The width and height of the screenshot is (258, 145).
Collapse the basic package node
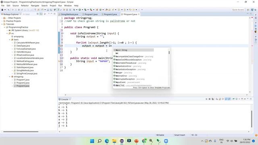[x=10, y=39]
